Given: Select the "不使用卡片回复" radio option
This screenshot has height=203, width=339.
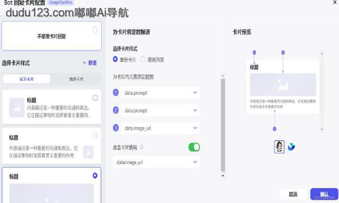Looking at the screenshot, I should click(95, 30).
